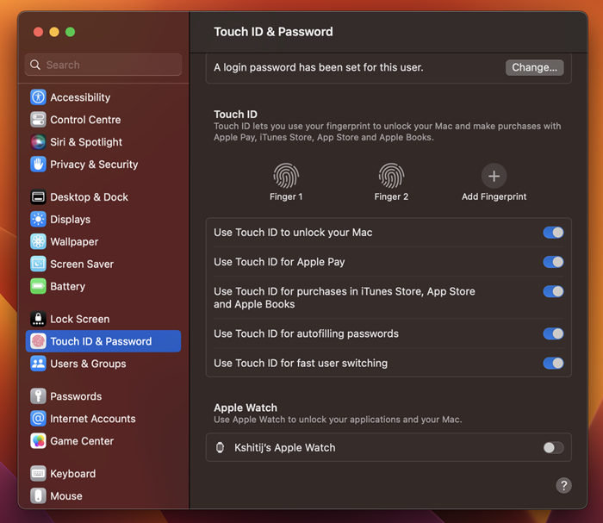This screenshot has height=523, width=603.
Task: Click the green Battery icon
Action: pyautogui.click(x=38, y=286)
